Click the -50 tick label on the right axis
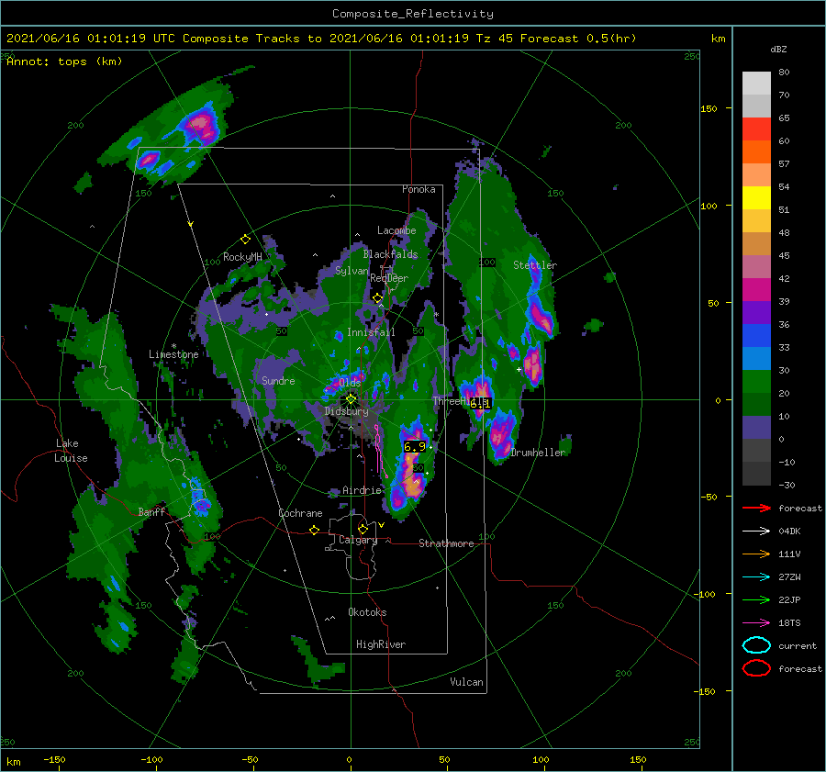Image resolution: width=826 pixels, height=772 pixels. pyautogui.click(x=710, y=497)
